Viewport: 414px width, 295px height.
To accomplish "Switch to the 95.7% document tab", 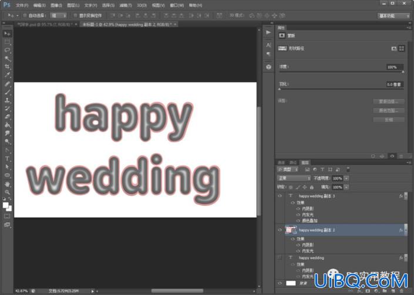I will (x=45, y=25).
